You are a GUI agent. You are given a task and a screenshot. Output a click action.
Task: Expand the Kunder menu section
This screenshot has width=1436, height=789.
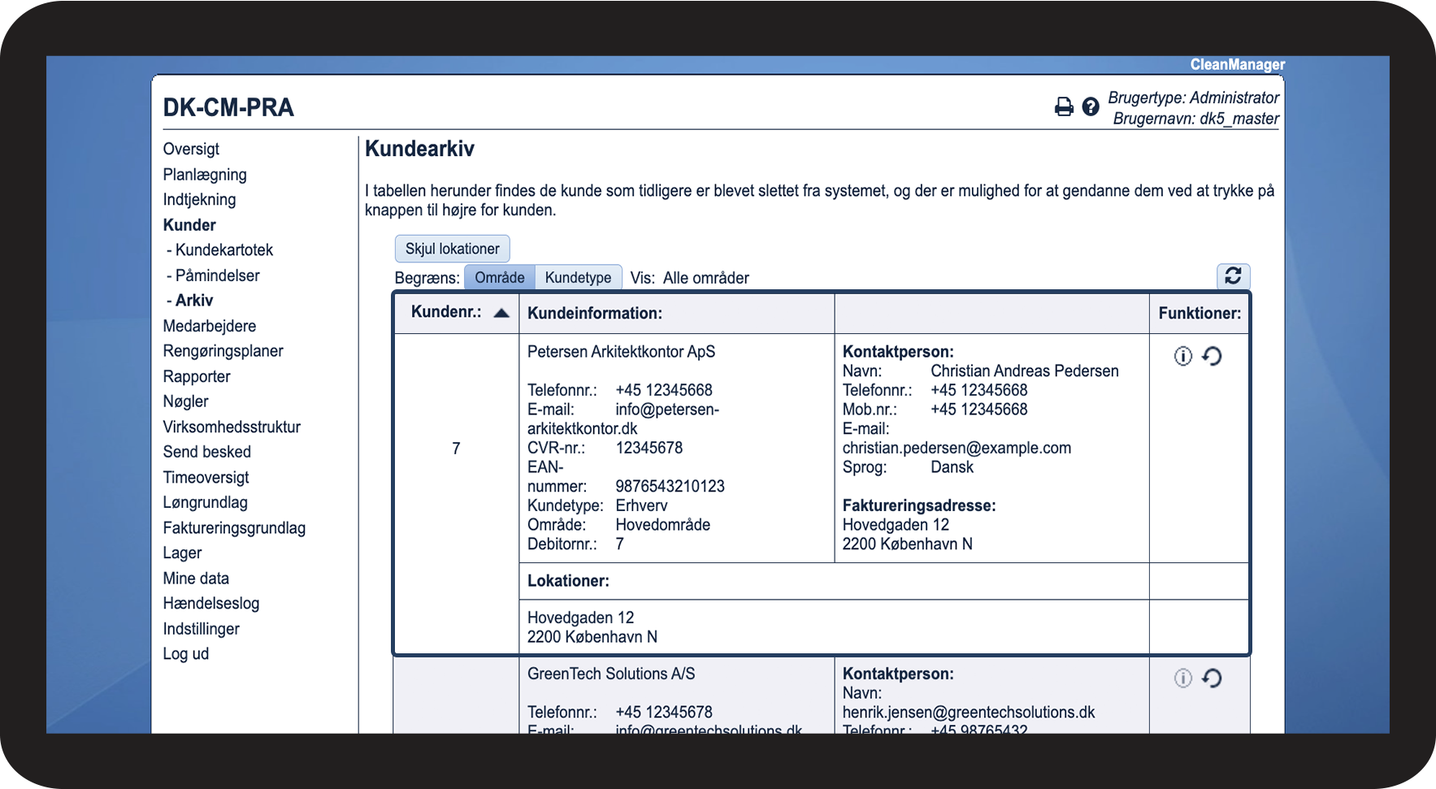click(189, 225)
